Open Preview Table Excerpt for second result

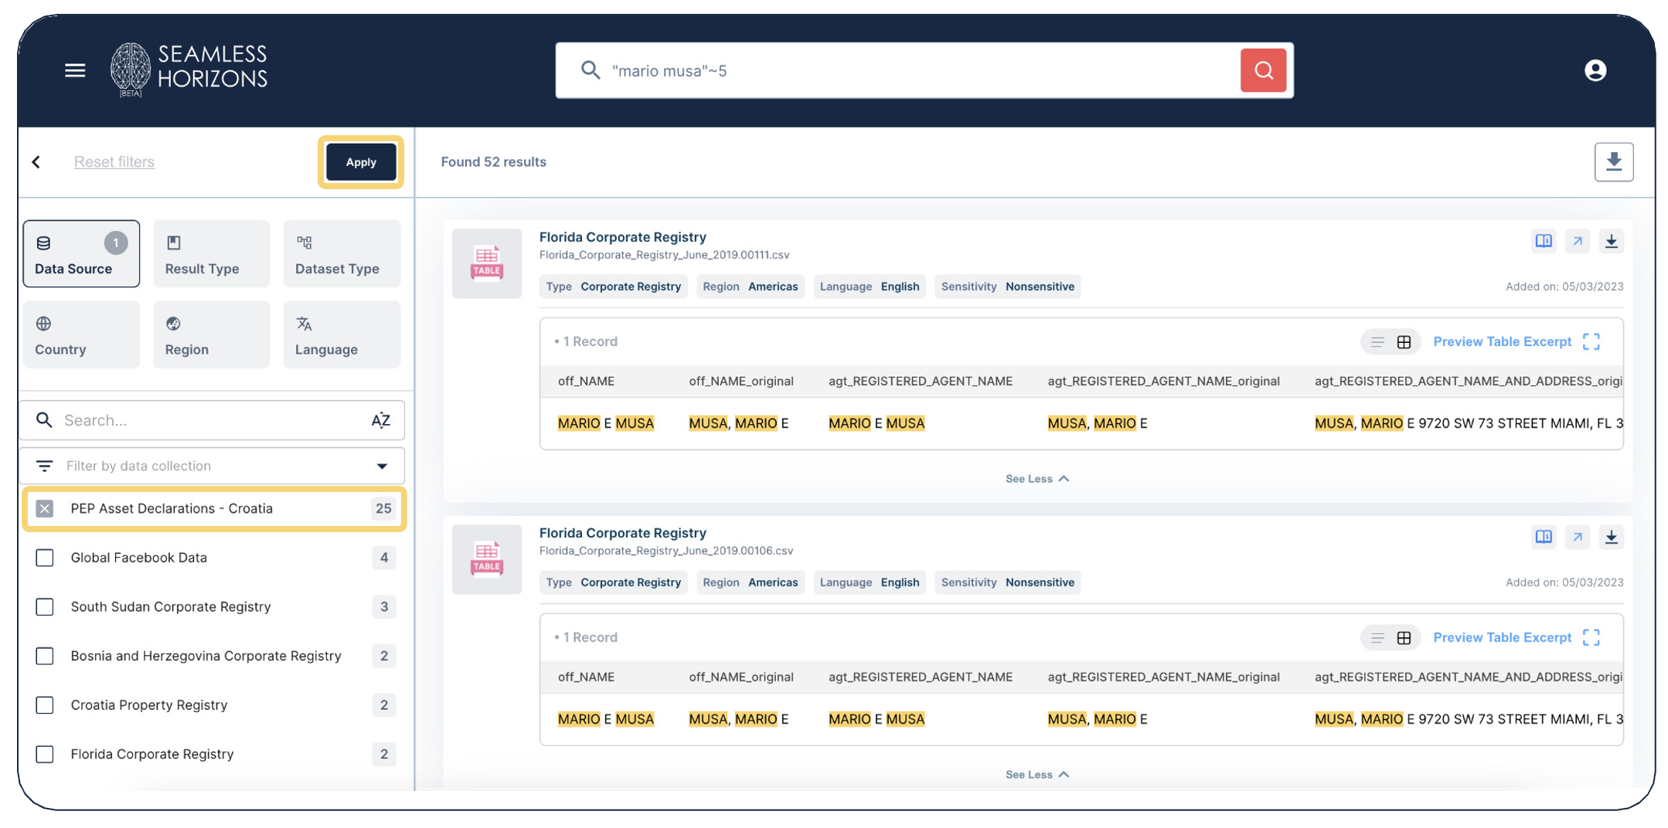(x=1502, y=637)
